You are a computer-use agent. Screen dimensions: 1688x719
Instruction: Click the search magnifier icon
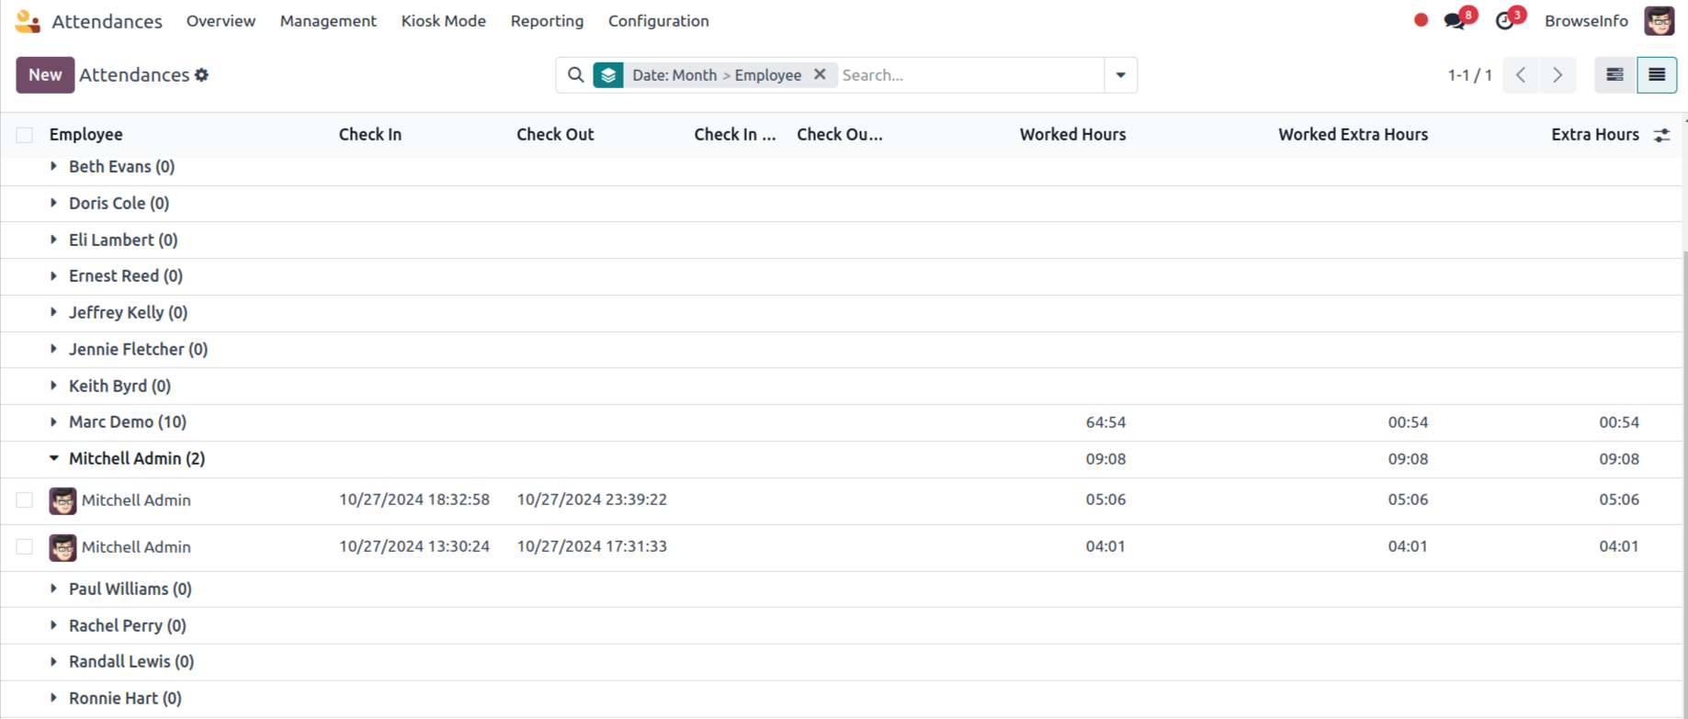575,75
